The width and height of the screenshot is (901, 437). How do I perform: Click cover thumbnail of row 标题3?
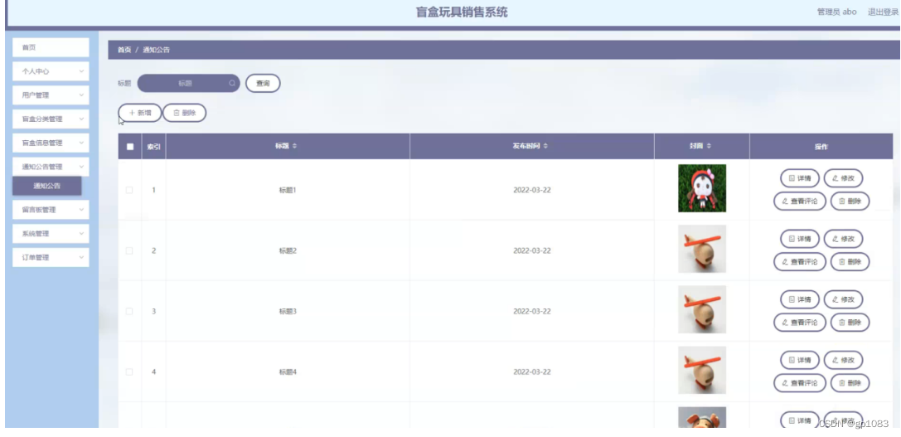pyautogui.click(x=701, y=309)
